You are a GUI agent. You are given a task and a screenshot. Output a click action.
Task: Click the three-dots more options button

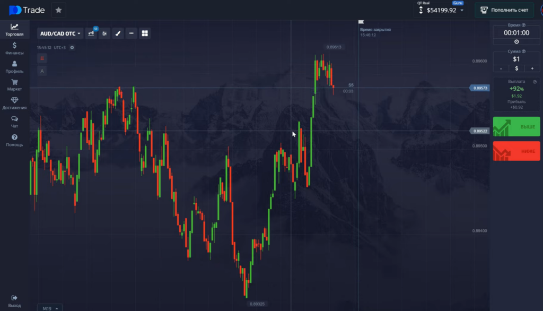coord(131,33)
